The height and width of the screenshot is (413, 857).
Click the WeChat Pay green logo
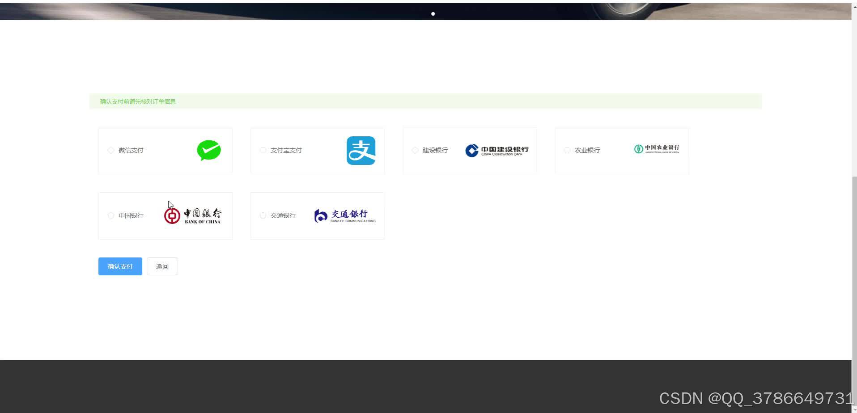coord(209,151)
